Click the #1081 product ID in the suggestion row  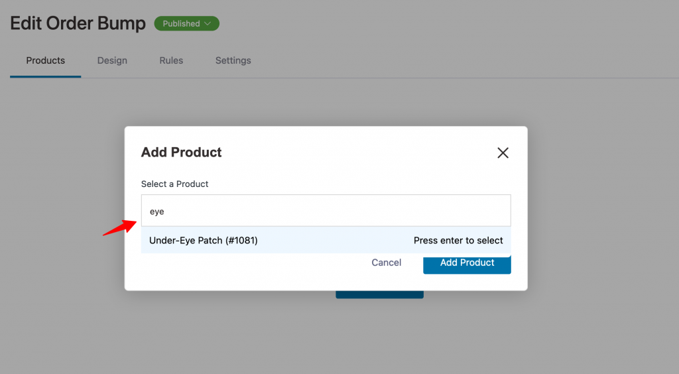click(241, 240)
